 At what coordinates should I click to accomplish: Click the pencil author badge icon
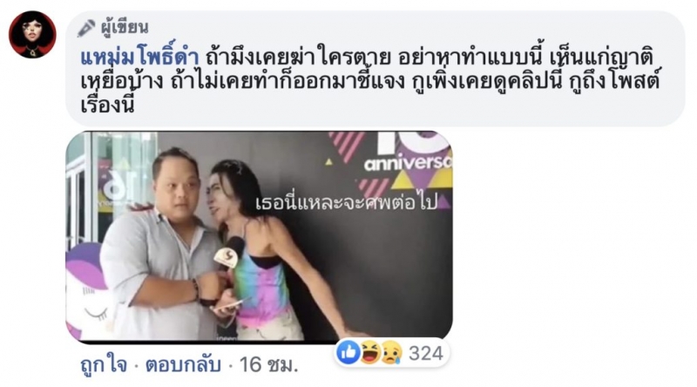click(86, 28)
